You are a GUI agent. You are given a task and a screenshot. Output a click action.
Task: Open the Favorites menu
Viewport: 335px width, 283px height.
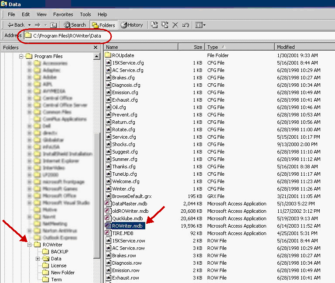click(63, 14)
